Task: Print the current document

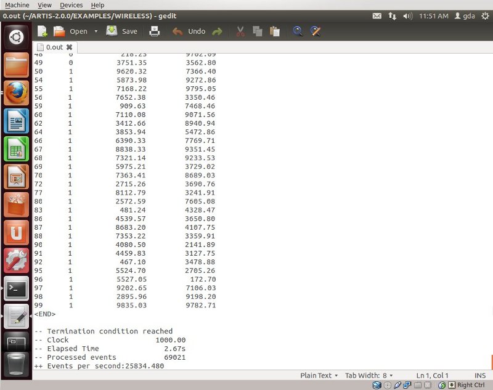Action: (155, 31)
